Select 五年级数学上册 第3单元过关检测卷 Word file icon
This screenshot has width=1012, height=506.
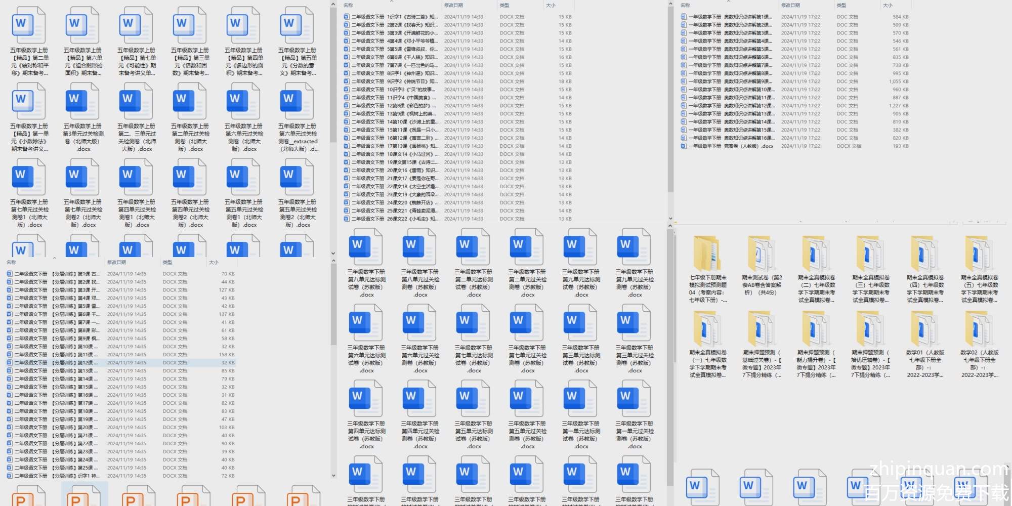point(83,101)
